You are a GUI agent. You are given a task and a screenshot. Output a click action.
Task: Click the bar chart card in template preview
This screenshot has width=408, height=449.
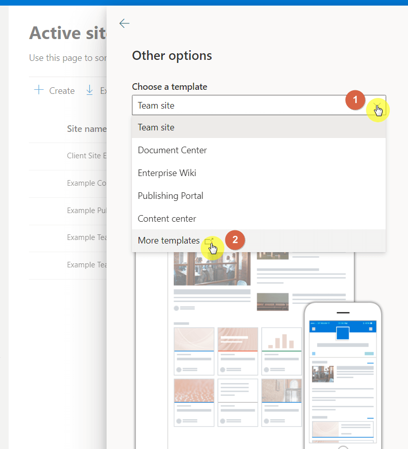click(282, 351)
